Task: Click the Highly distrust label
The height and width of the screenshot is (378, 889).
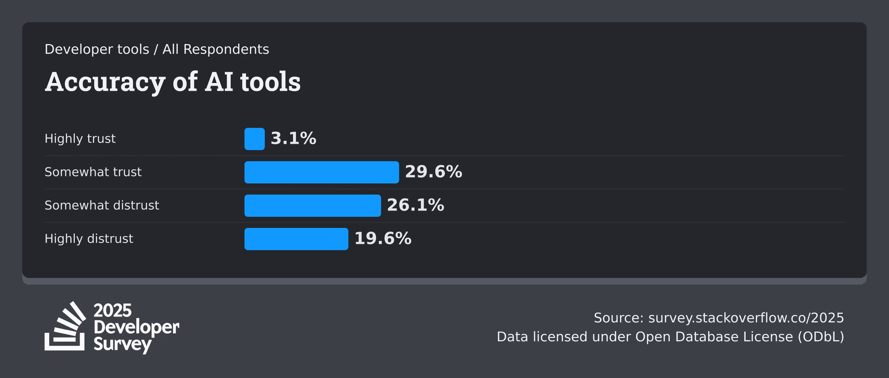Action: tap(89, 239)
